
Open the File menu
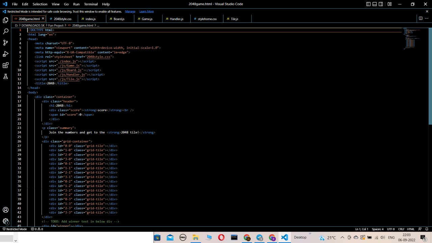click(15, 4)
